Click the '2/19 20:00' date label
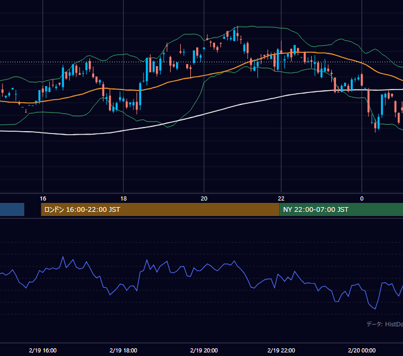The height and width of the screenshot is (356, 403). pos(204,350)
